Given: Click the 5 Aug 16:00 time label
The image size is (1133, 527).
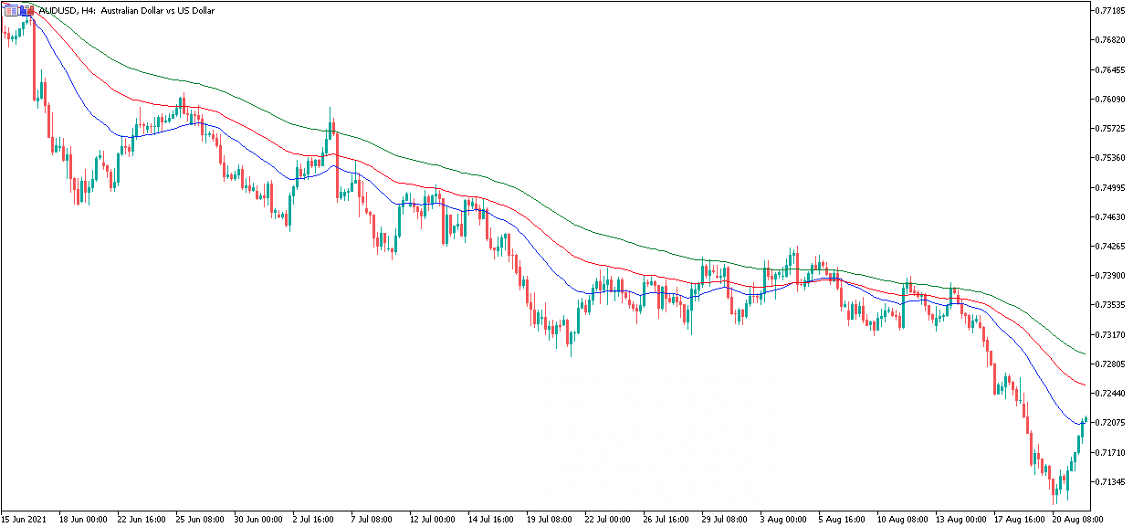Looking at the screenshot, I should pos(841,519).
